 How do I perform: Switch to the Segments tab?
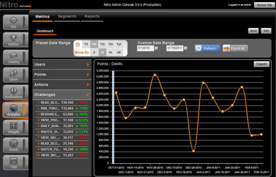click(67, 16)
